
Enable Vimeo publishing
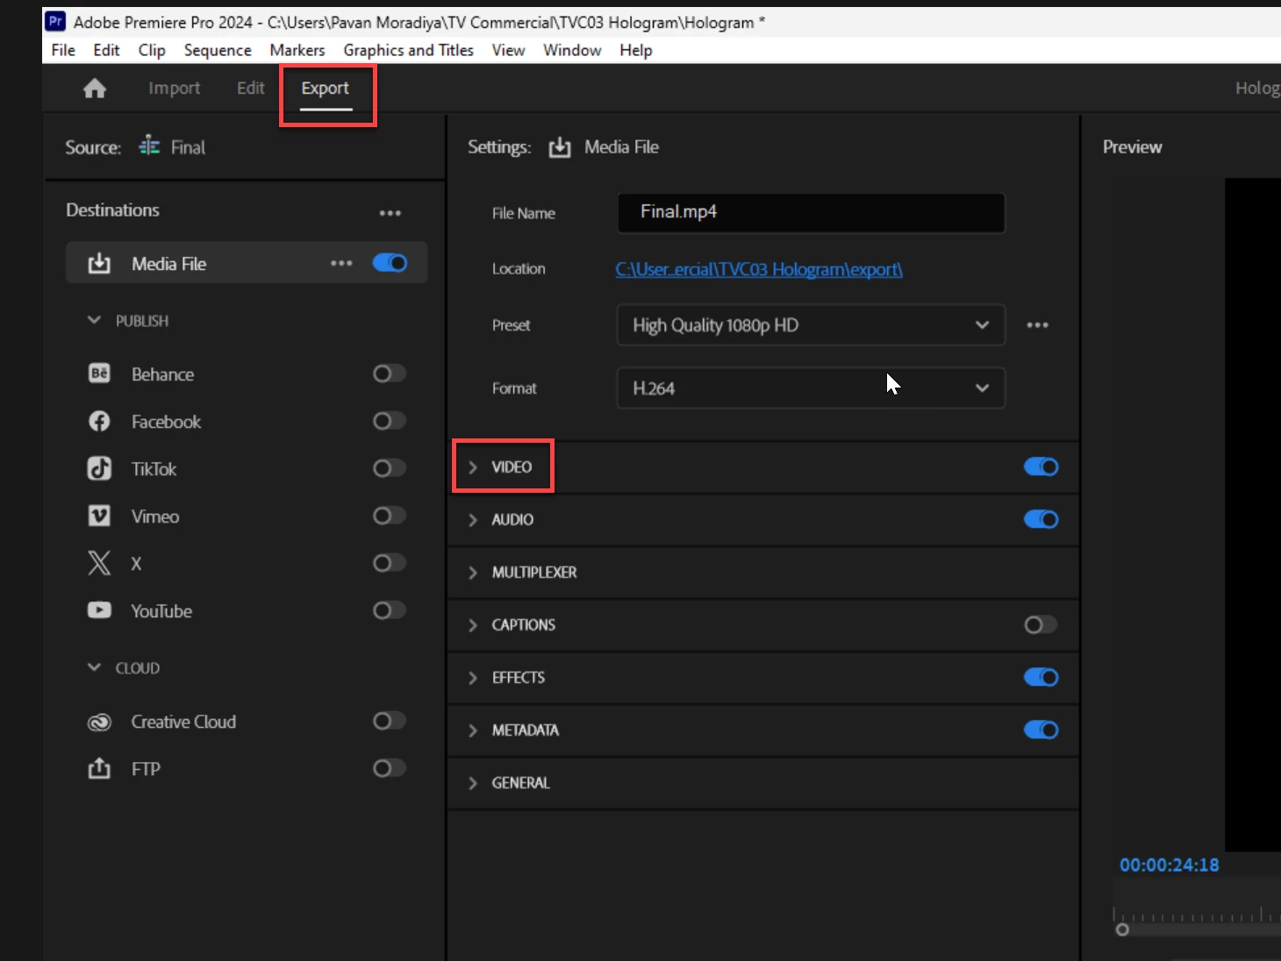(390, 516)
